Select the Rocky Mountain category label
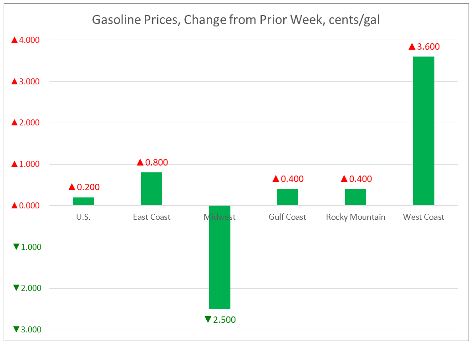This screenshot has width=474, height=347. [356, 217]
